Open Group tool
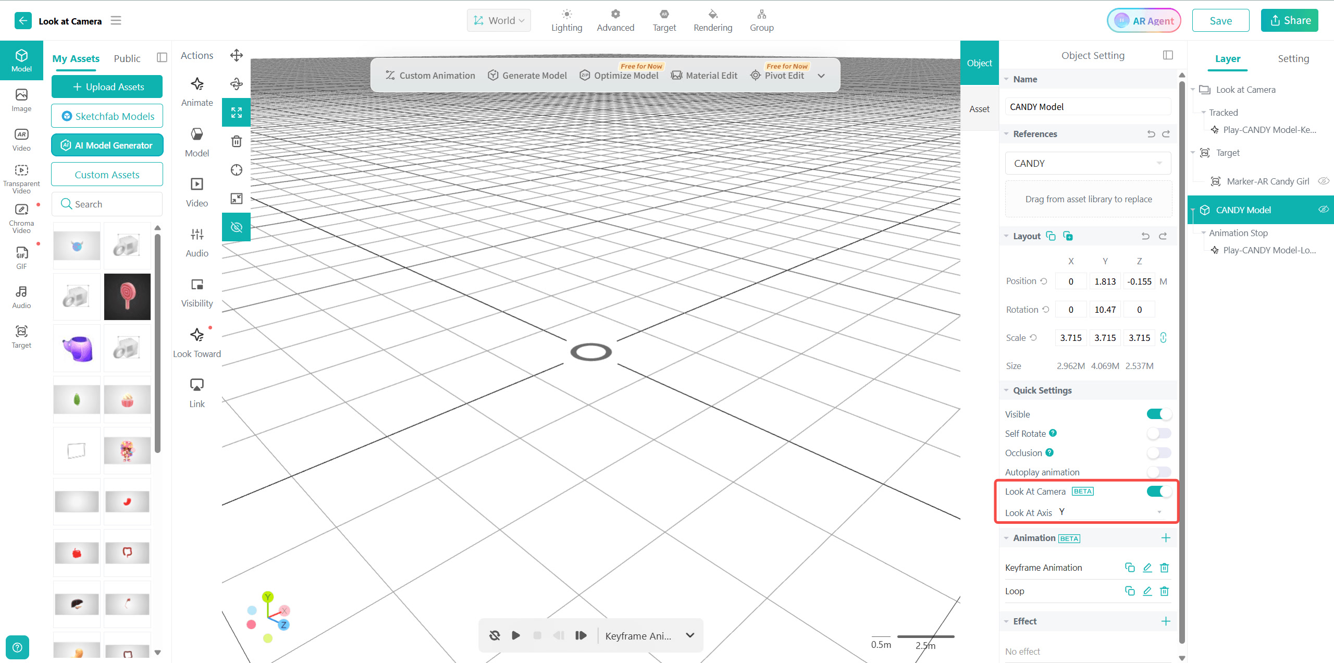Screen dimensions: 1334x663 (x=761, y=20)
